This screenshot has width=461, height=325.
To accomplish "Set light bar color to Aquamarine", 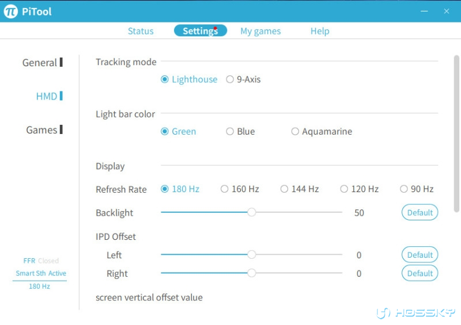I will pyautogui.click(x=322, y=131).
